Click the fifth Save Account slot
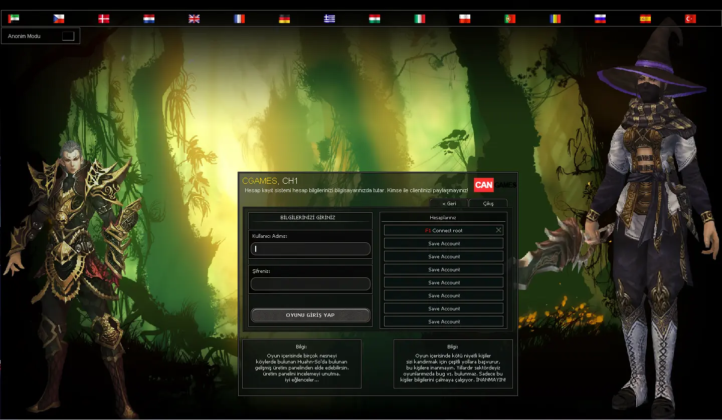This screenshot has width=722, height=420. pos(444,295)
